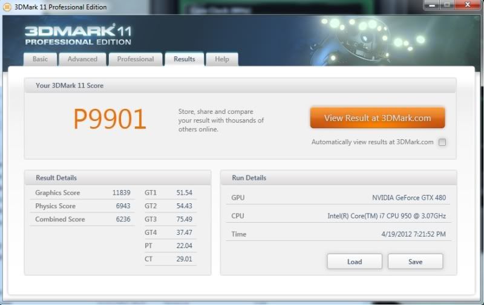Select the Results tab
Image resolution: width=484 pixels, height=305 pixels.
tap(185, 59)
